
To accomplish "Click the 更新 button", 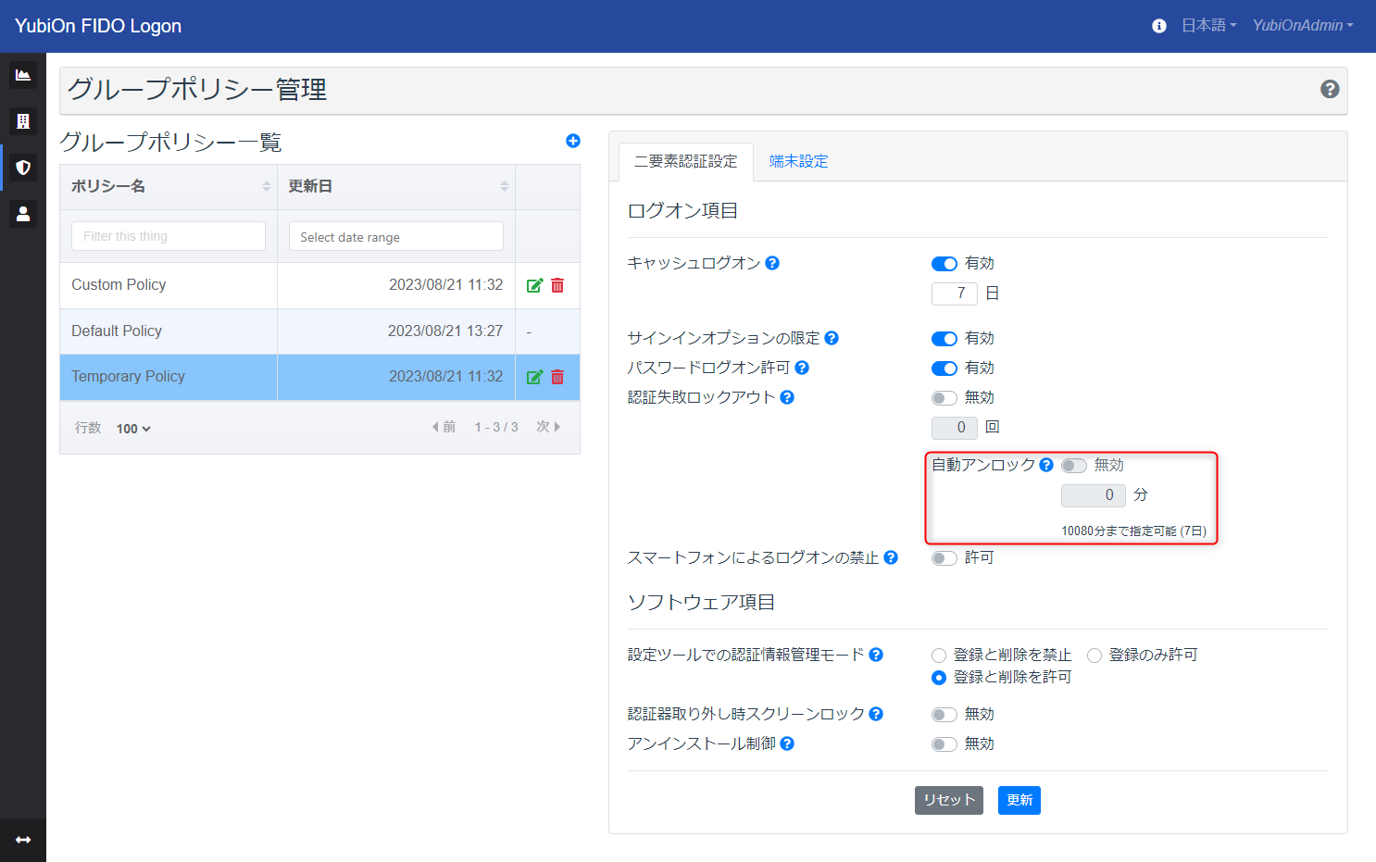I will (1019, 800).
